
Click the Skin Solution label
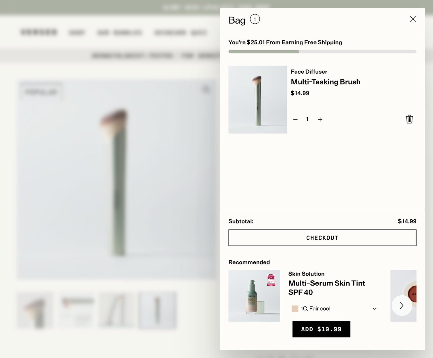[x=306, y=274]
